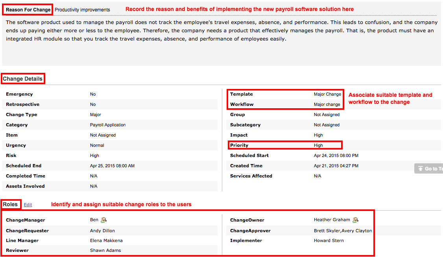Click the Item value Not Assigned
443x257 pixels.
click(x=103, y=135)
